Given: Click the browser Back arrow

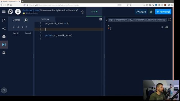Looking at the screenshot, I should click(x=2, y=5).
